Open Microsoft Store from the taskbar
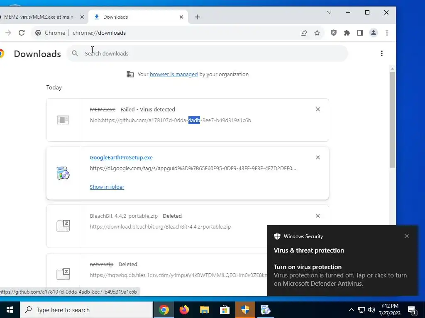Image resolution: width=425 pixels, height=318 pixels. pyautogui.click(x=225, y=310)
